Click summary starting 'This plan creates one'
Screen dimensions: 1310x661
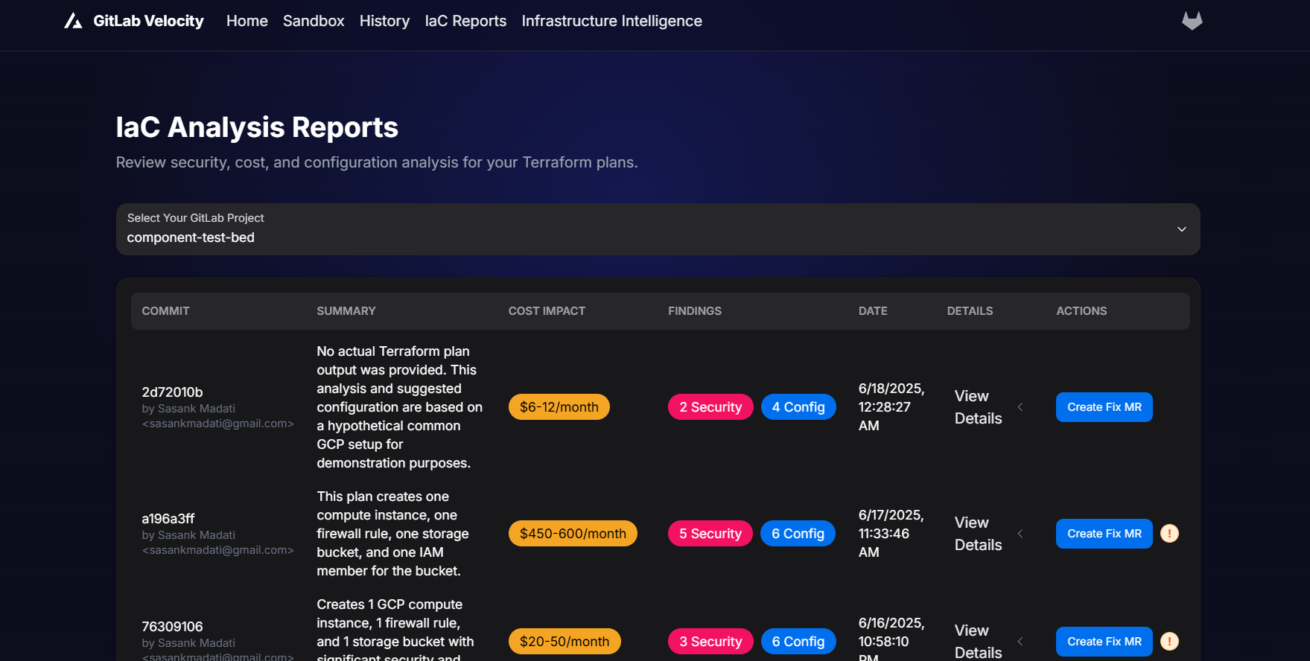coord(392,534)
